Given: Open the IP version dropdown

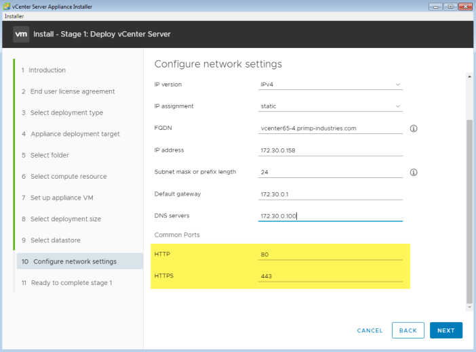Looking at the screenshot, I should click(x=330, y=85).
